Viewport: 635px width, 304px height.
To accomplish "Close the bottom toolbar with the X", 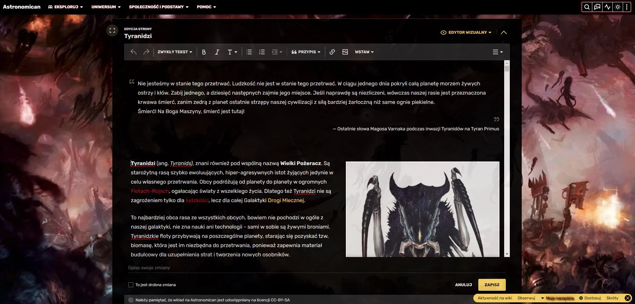I will [627, 298].
